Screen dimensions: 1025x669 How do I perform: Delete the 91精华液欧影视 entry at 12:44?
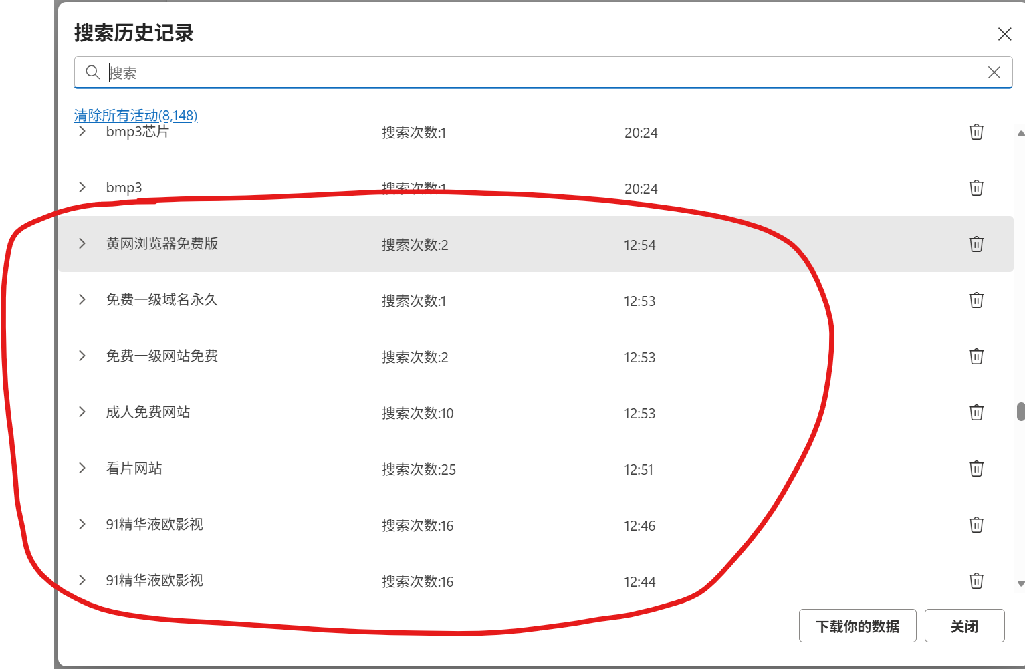[976, 581]
